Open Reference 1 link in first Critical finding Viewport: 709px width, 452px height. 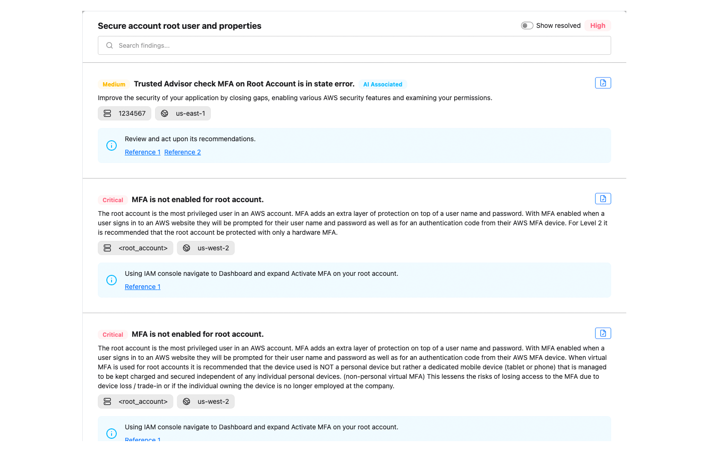tap(142, 287)
